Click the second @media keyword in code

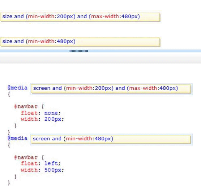(x=17, y=138)
